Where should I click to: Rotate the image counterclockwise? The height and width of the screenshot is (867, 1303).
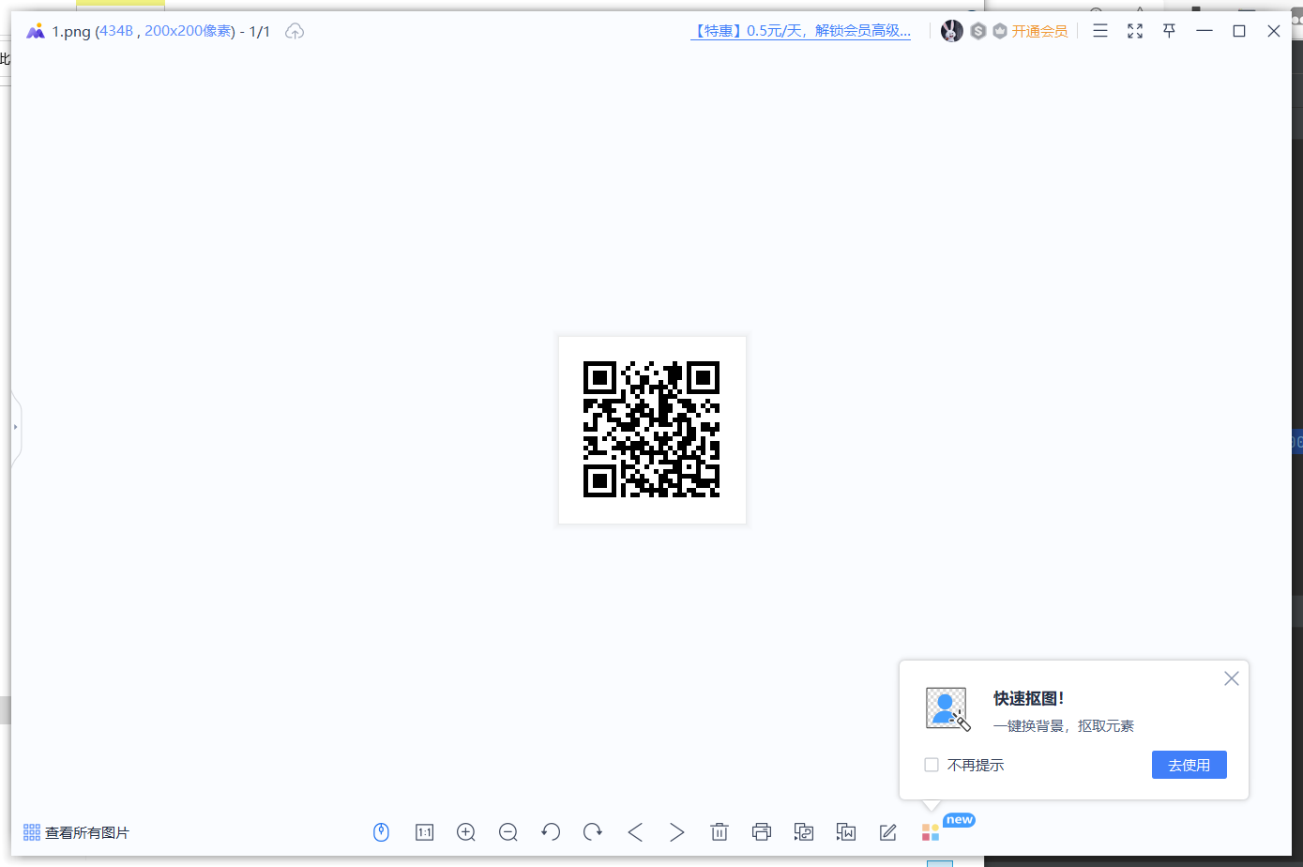coord(551,831)
